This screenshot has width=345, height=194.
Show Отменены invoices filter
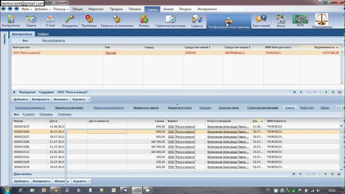(x=65, y=114)
